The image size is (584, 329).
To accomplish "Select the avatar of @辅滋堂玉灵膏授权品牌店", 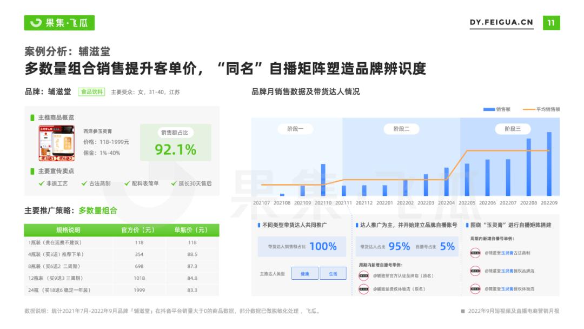I will [475, 271].
